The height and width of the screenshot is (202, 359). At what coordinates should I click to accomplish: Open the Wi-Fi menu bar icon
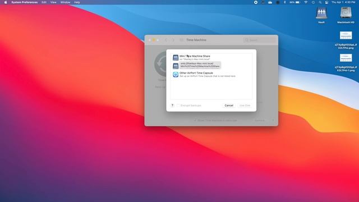[306, 2]
